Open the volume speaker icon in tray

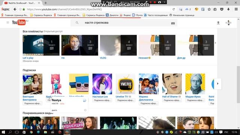click(x=216, y=132)
